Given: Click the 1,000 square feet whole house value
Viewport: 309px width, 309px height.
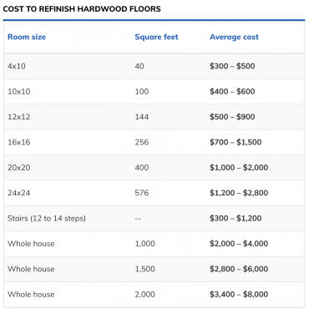Looking at the screenshot, I should pyautogui.click(x=144, y=244).
